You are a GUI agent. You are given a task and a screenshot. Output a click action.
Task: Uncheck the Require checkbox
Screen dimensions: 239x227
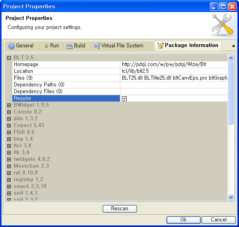pyautogui.click(x=124, y=98)
